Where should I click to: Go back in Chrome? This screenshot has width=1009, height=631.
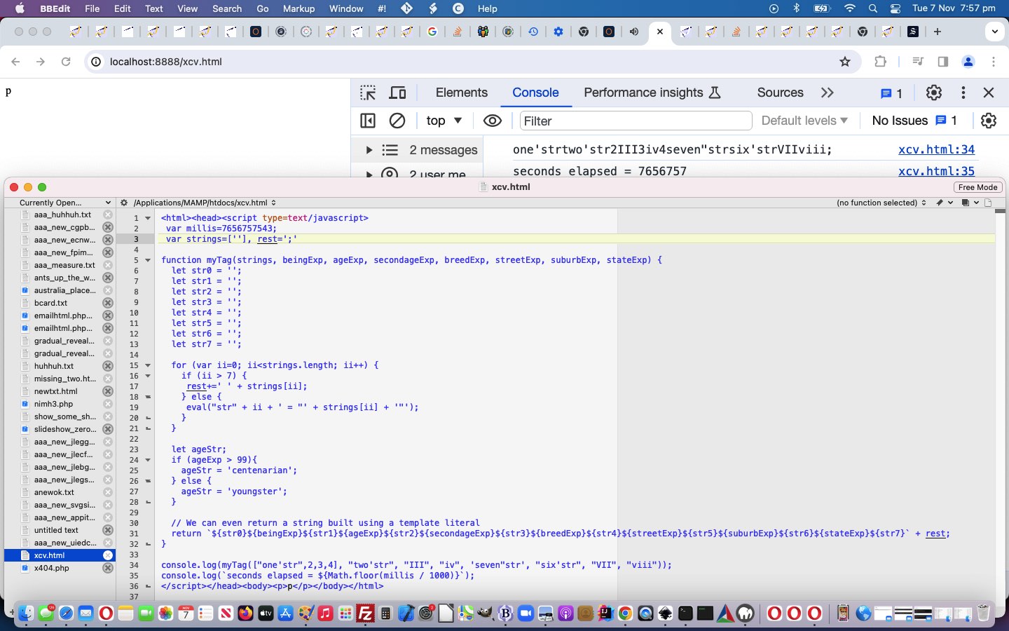[x=15, y=62]
